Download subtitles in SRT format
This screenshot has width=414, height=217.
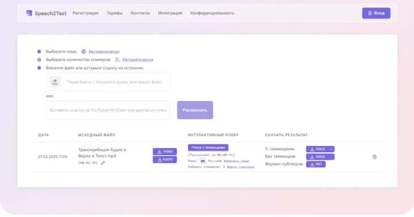tap(316, 164)
